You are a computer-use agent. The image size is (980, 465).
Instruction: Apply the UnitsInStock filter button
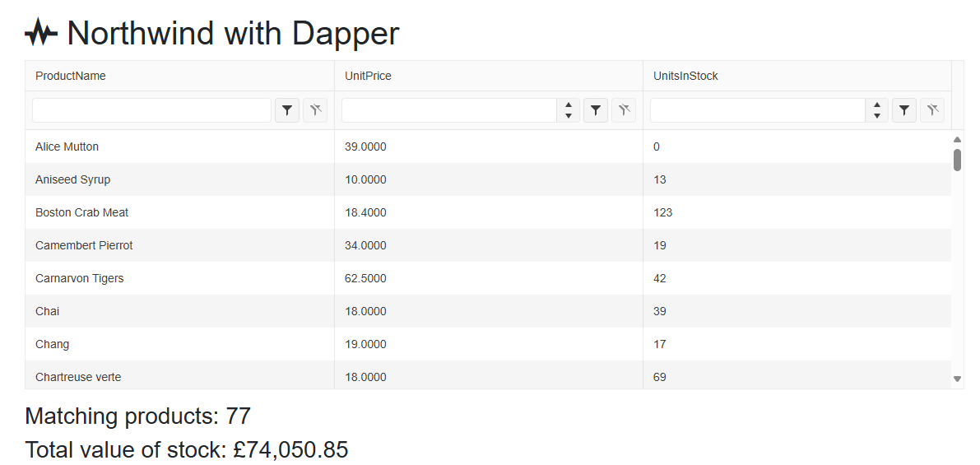(904, 110)
